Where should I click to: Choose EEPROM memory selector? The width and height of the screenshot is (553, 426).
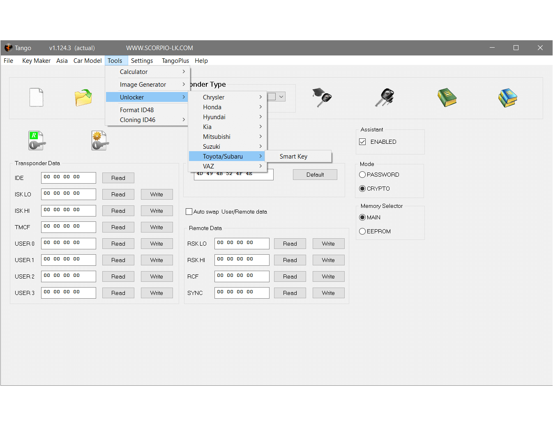pos(362,231)
